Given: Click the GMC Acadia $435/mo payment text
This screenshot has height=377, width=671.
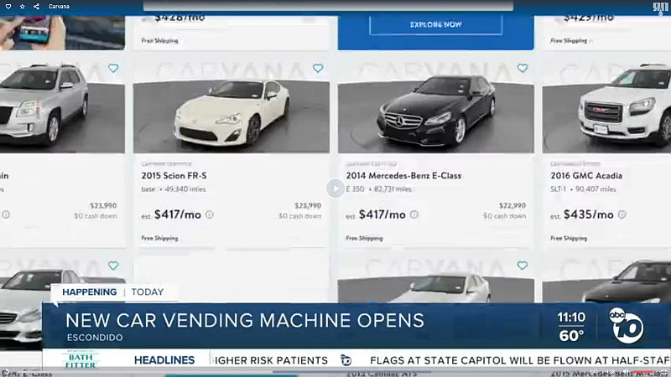Looking at the screenshot, I should coord(589,214).
